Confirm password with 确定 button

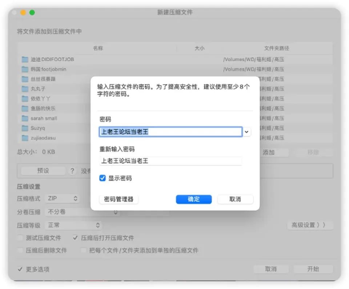click(194, 199)
